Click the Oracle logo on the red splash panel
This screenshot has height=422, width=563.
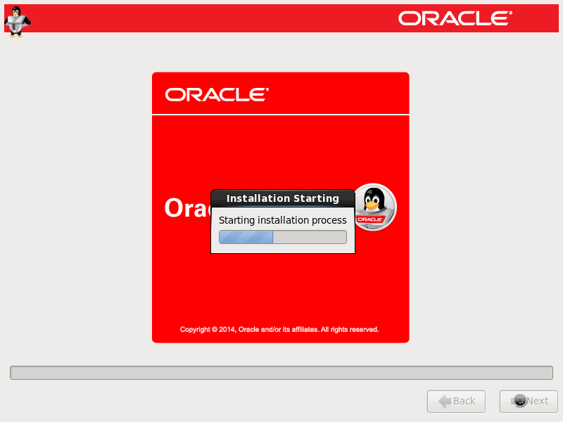click(217, 95)
